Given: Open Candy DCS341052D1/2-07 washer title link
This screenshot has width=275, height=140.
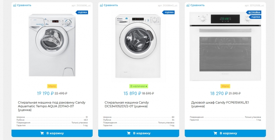Looking at the screenshot, I should click(x=126, y=104).
